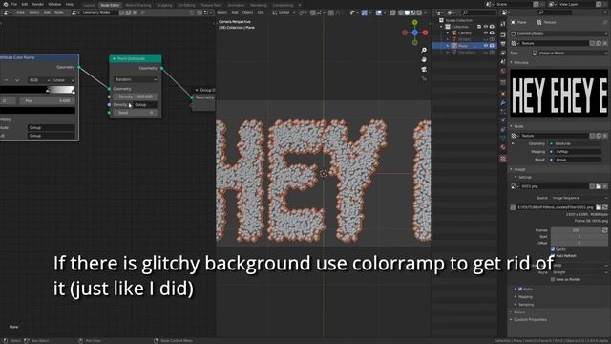Open the Help menu
611x344 pixels.
[70, 4]
